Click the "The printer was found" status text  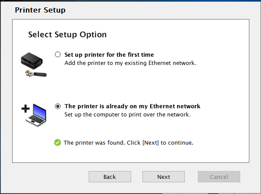point(94,143)
